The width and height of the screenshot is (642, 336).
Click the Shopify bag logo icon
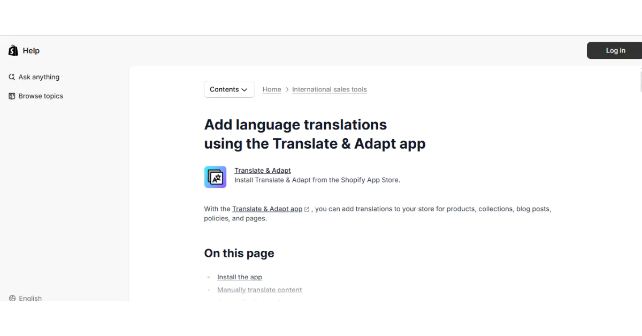[13, 50]
